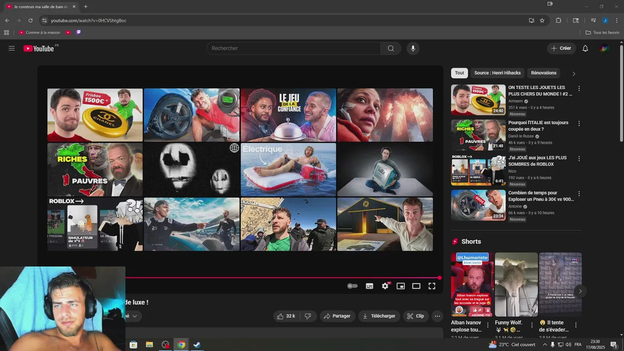Viewport: 624px width, 351px height.
Task: Click the Créer button
Action: (561, 48)
